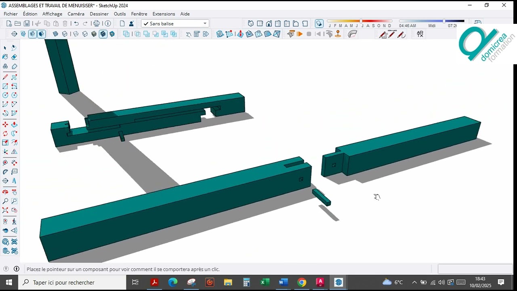This screenshot has width=517, height=291.
Task: Click the Zoom Extents tool
Action: pos(5,210)
